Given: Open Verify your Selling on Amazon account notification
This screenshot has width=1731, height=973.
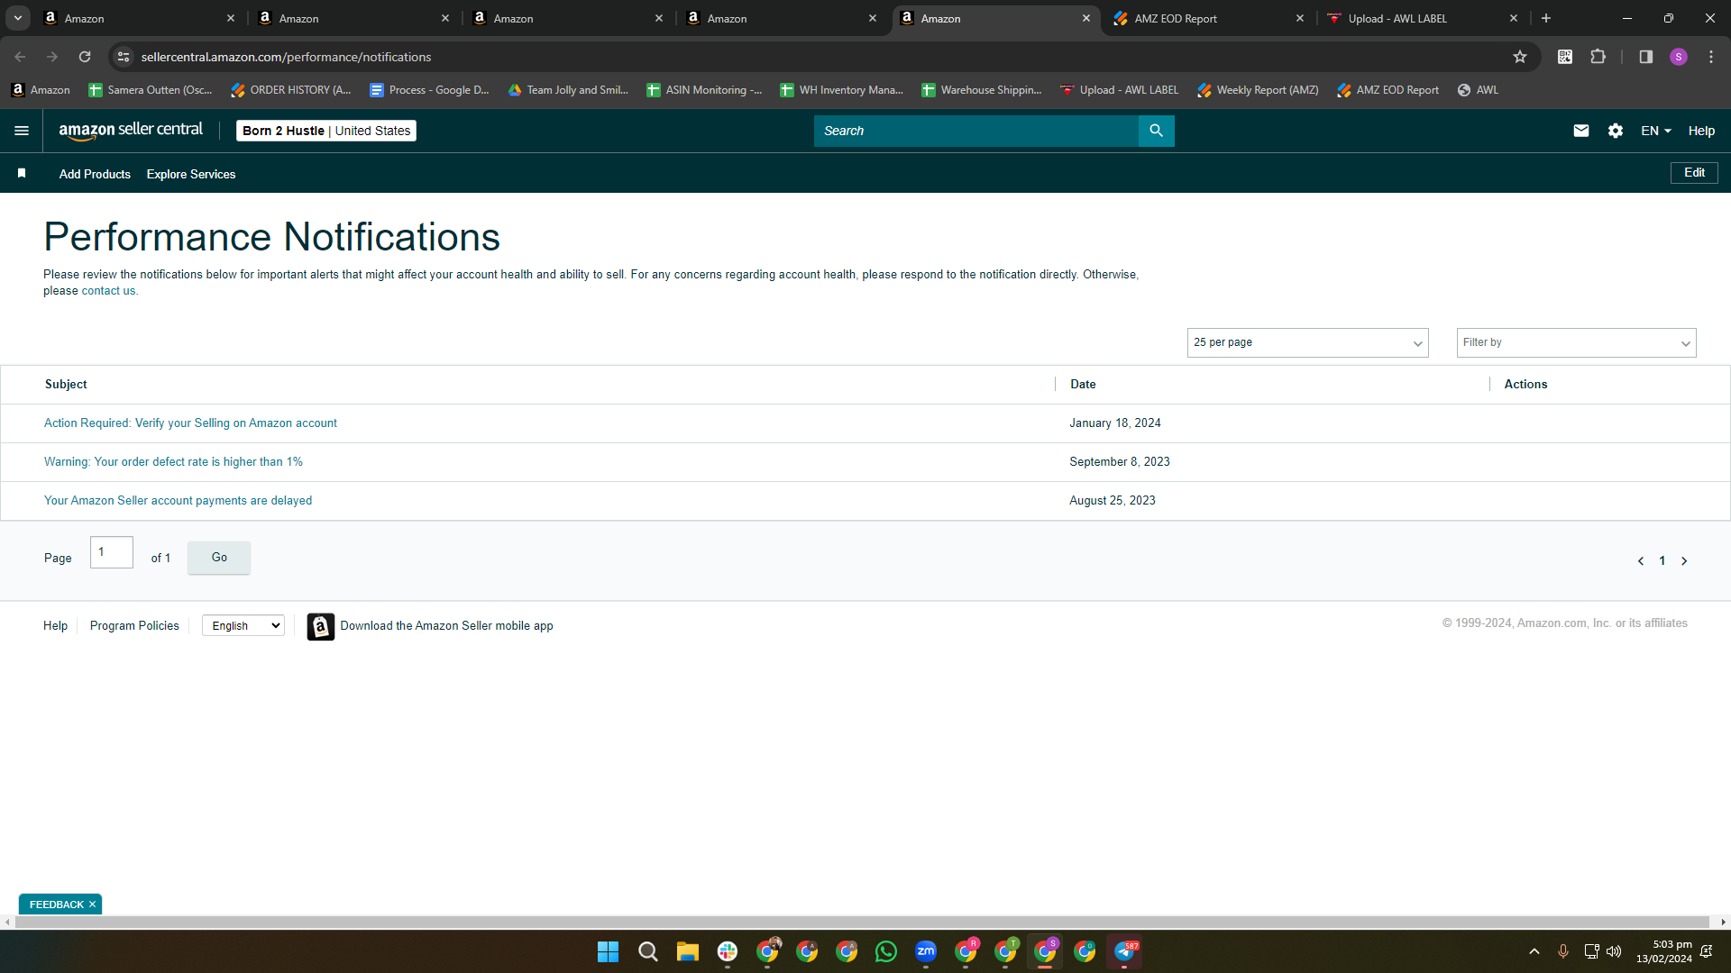Looking at the screenshot, I should click(190, 423).
